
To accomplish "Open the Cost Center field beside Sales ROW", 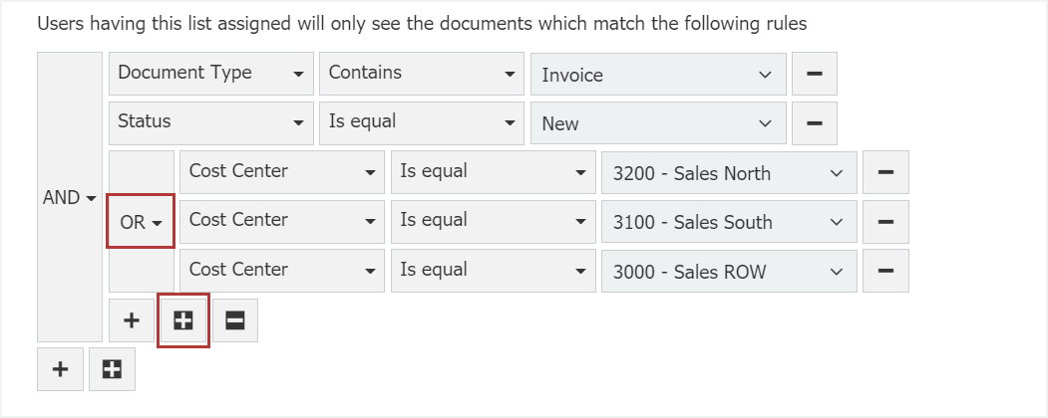I will [281, 270].
